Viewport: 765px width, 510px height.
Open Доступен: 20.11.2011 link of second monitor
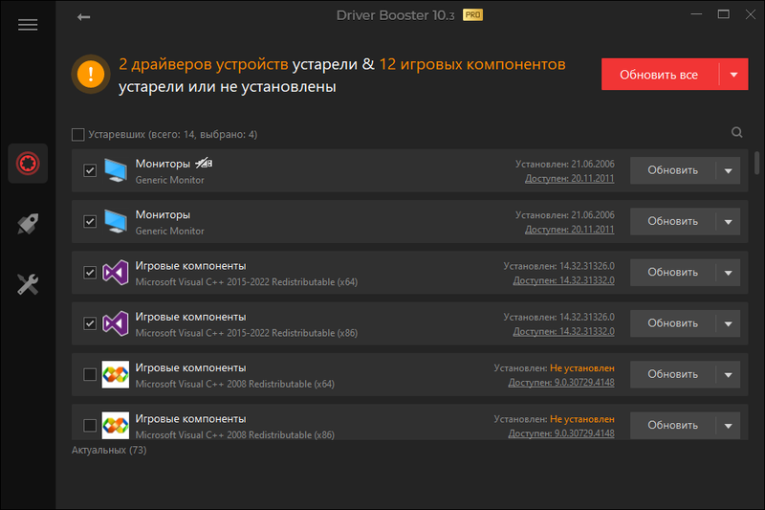pyautogui.click(x=569, y=230)
